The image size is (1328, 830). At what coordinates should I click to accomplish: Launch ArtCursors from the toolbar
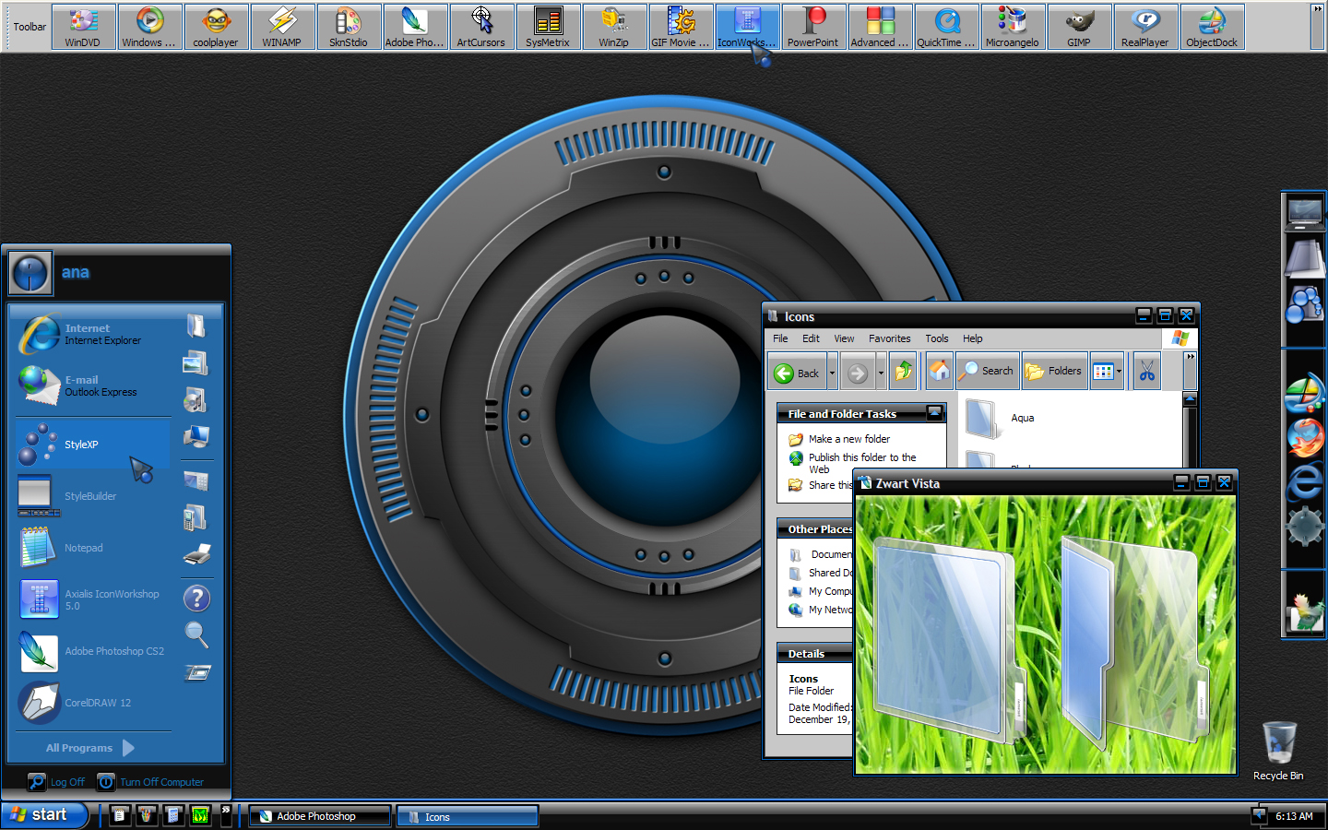(x=481, y=27)
